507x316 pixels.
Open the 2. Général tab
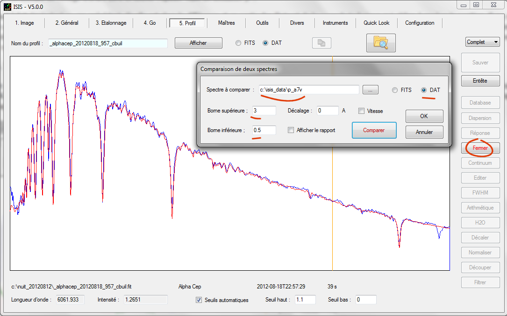[x=67, y=23]
